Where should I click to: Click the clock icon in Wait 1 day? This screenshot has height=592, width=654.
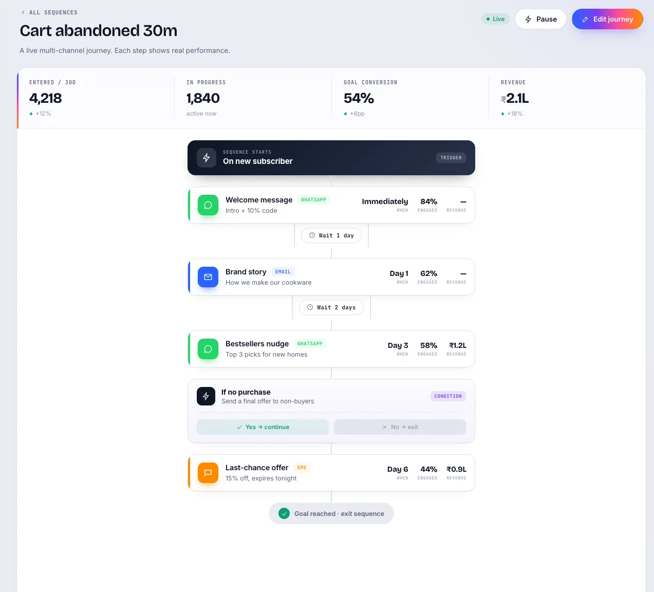(x=312, y=235)
